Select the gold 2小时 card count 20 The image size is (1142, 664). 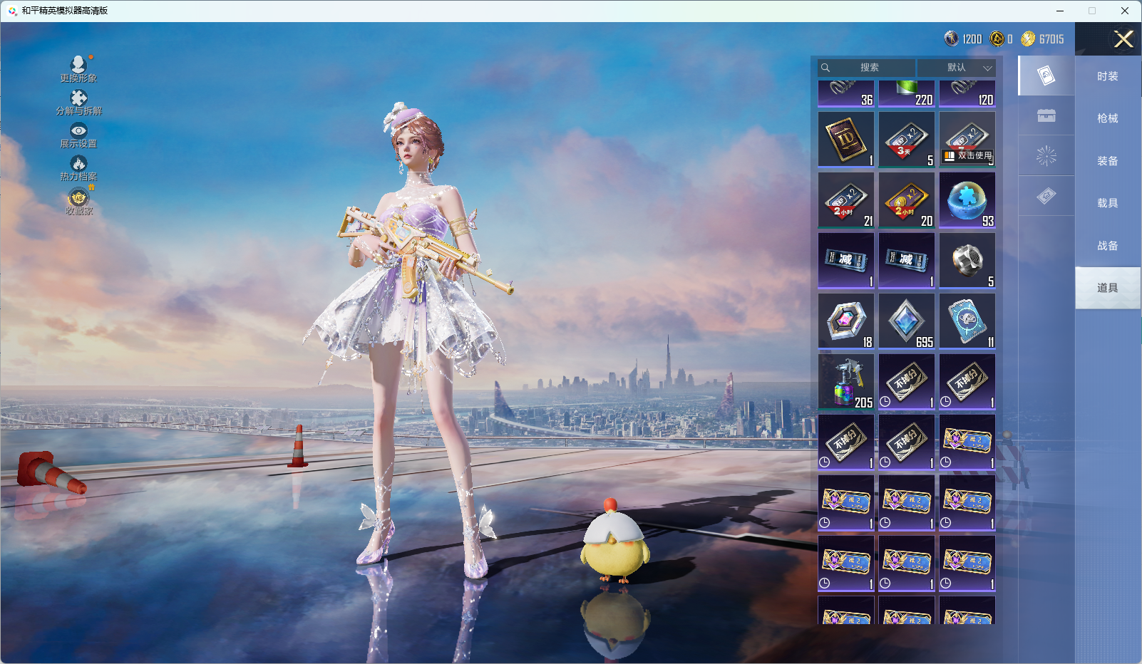pyautogui.click(x=907, y=200)
